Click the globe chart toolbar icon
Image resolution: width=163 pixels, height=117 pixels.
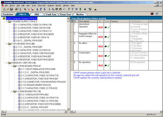(90, 9)
